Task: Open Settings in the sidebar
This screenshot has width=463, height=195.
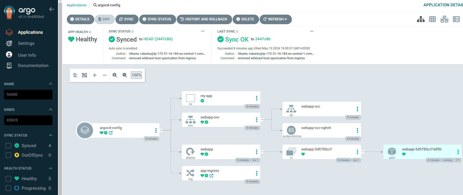Action: point(26,43)
